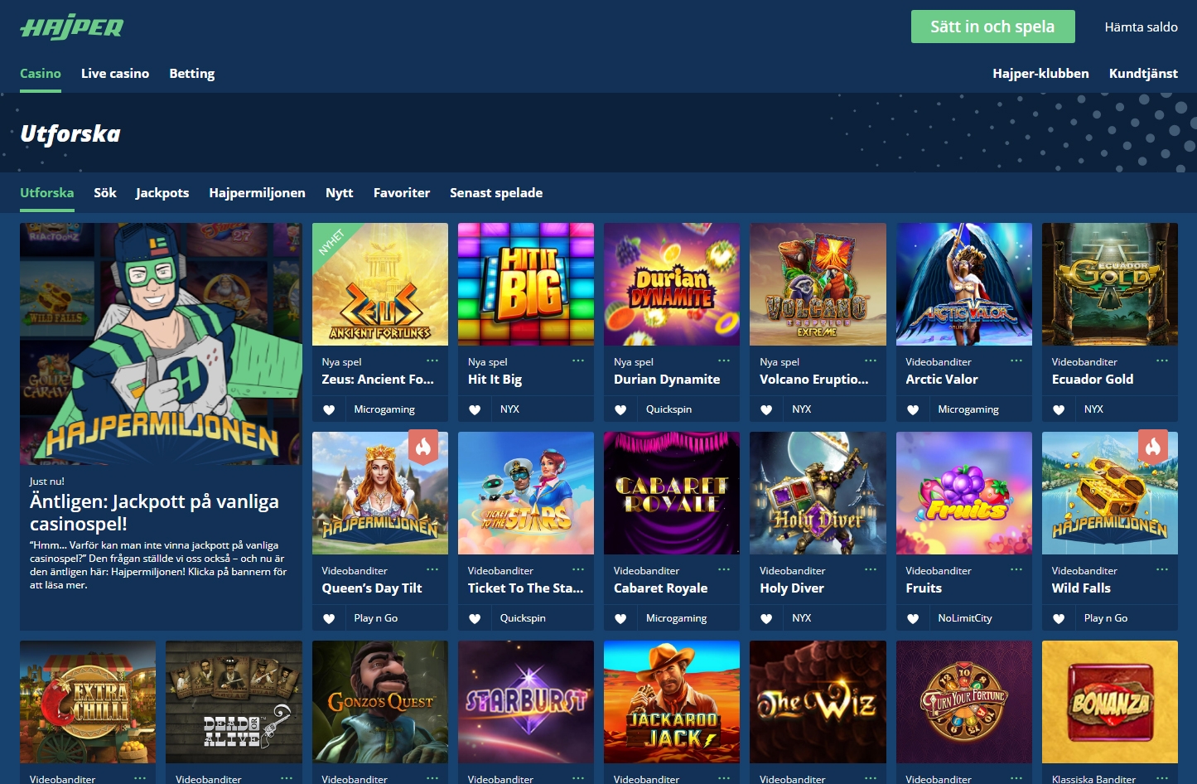Open the Starburst game thumbnail
This screenshot has height=784, width=1197.
(x=526, y=702)
